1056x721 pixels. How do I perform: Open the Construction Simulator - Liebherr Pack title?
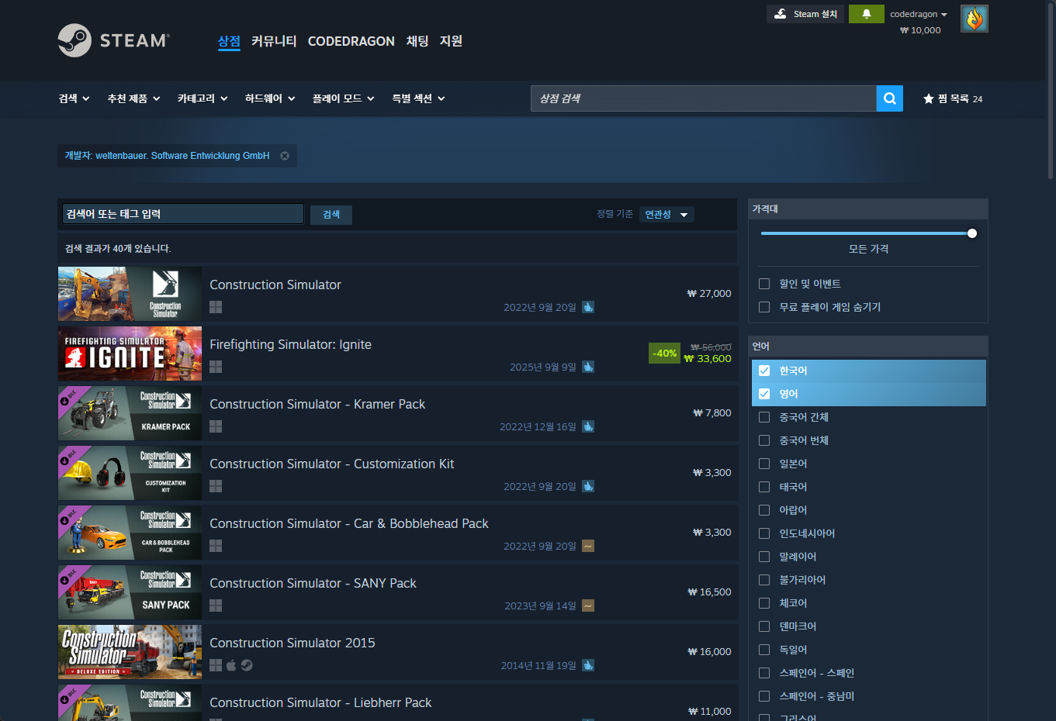320,702
